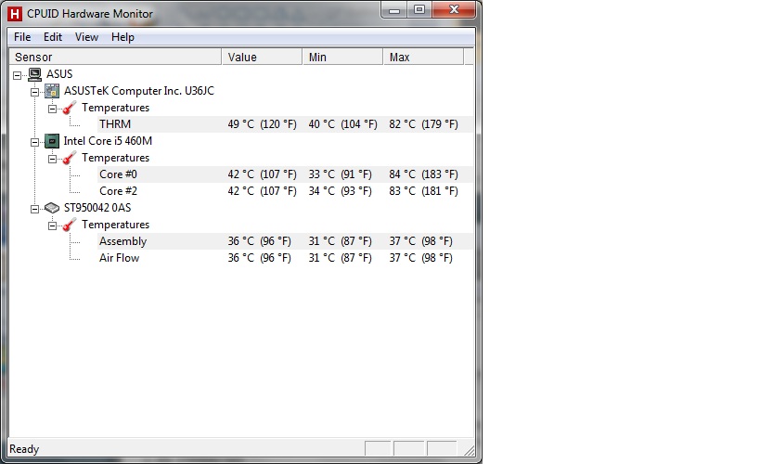Click the Value column header
The image size is (760, 464).
(262, 57)
